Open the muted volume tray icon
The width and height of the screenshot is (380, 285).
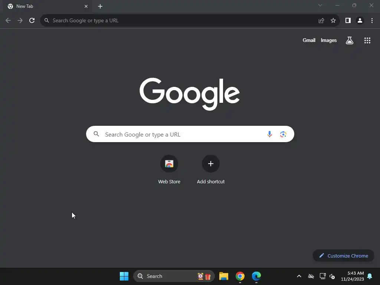click(x=332, y=276)
